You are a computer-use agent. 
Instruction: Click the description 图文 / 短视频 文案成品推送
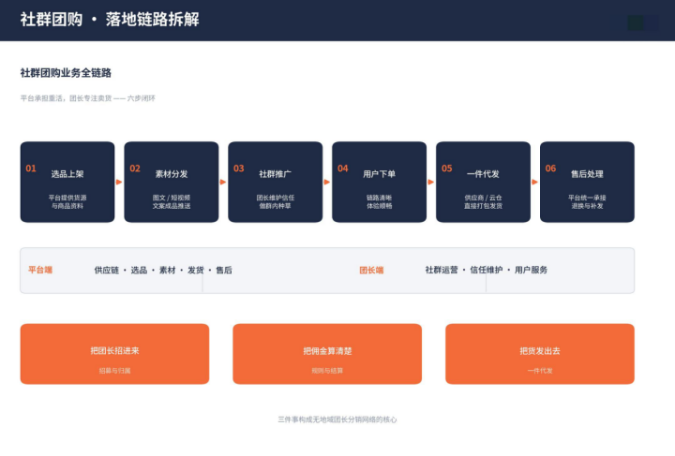click(x=172, y=201)
